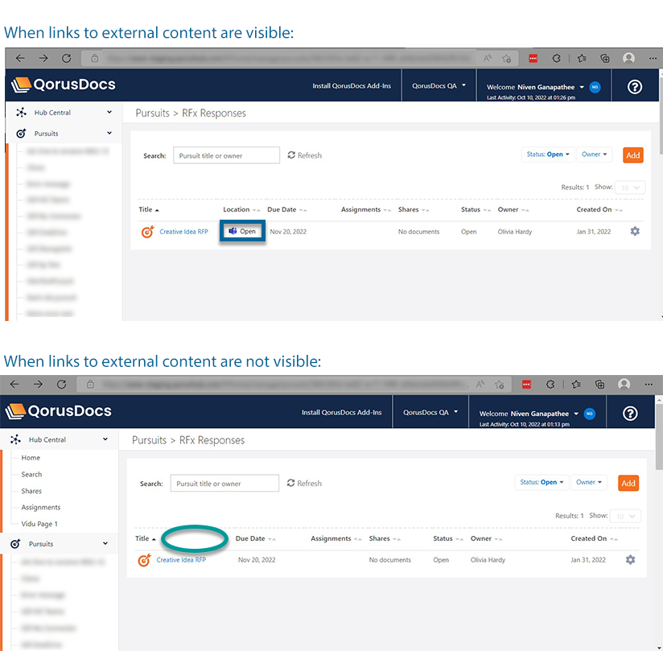Image resolution: width=663 pixels, height=651 pixels.
Task: Reload page in bottom screenshot browser
Action: coord(62,384)
